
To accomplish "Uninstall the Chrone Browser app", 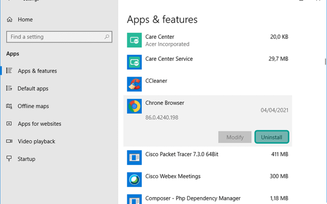I will [x=272, y=137].
